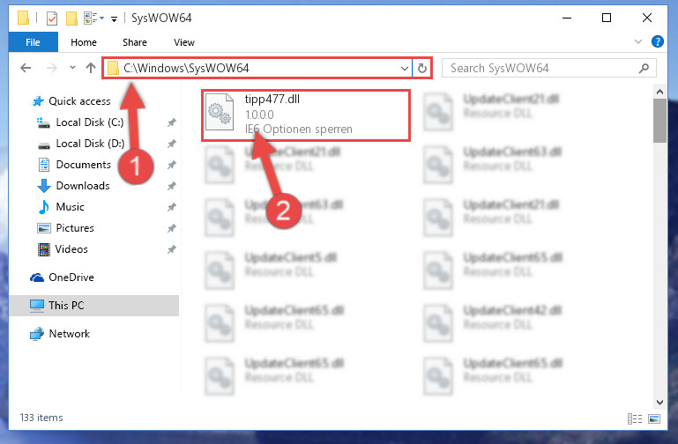This screenshot has width=678, height=444.
Task: Click the search magnifier icon
Action: point(644,68)
